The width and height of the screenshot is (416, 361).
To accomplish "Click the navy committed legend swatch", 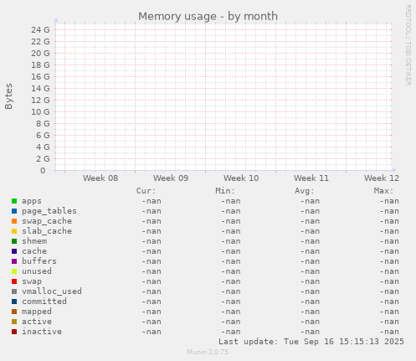I will 14,302.
